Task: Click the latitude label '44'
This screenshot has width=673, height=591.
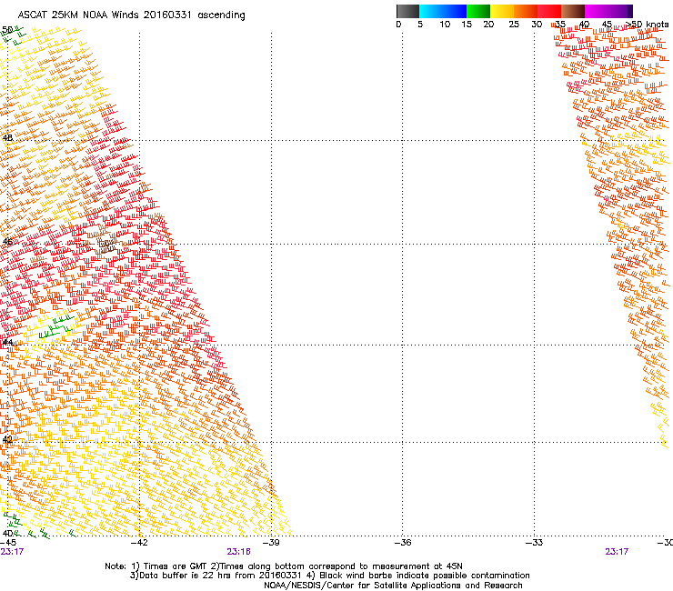Action: (x=7, y=343)
